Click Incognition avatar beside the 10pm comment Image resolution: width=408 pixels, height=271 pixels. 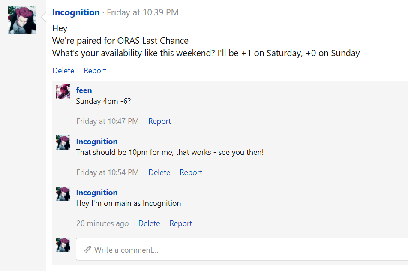click(x=63, y=142)
